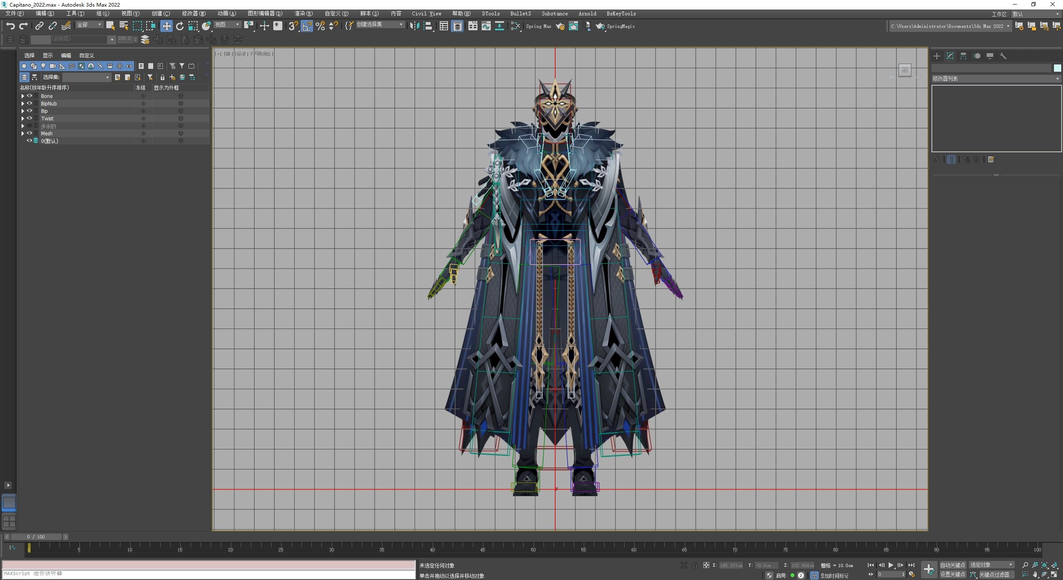This screenshot has height=580, width=1063.
Task: Select the Pan View hand tool
Action: click(1035, 575)
